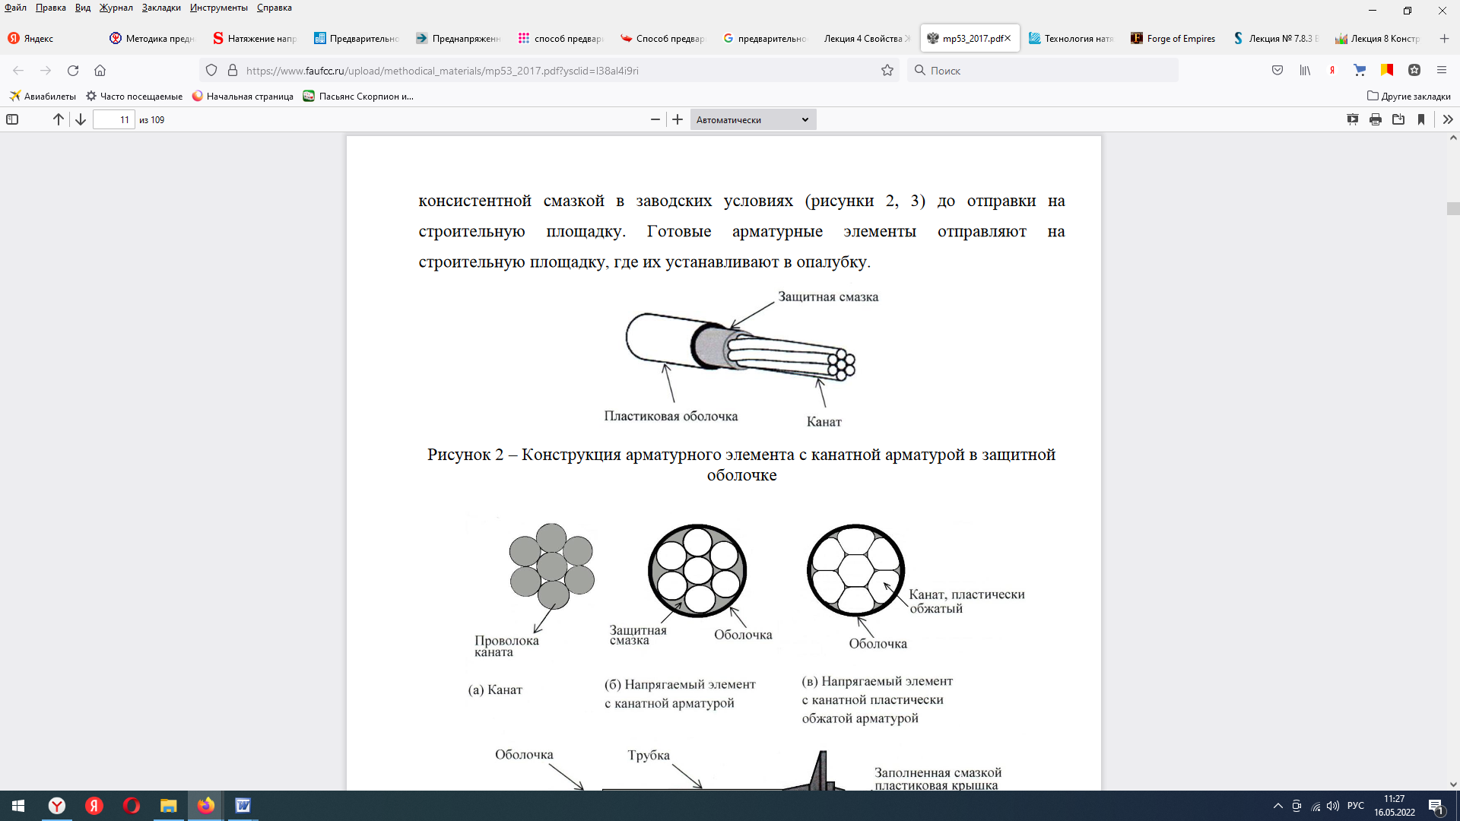Switch to the Яндекс tab

[50, 39]
